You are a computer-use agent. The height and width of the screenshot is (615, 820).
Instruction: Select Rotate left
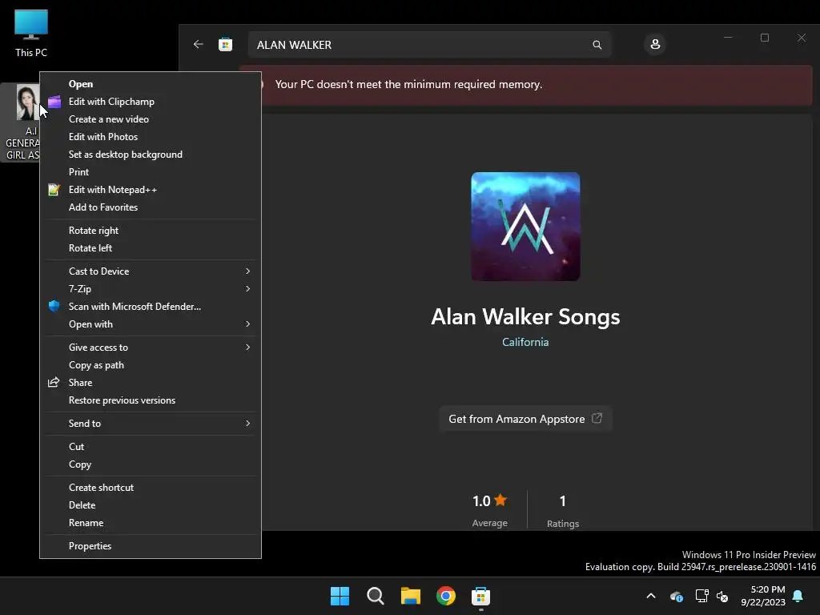pos(151,248)
